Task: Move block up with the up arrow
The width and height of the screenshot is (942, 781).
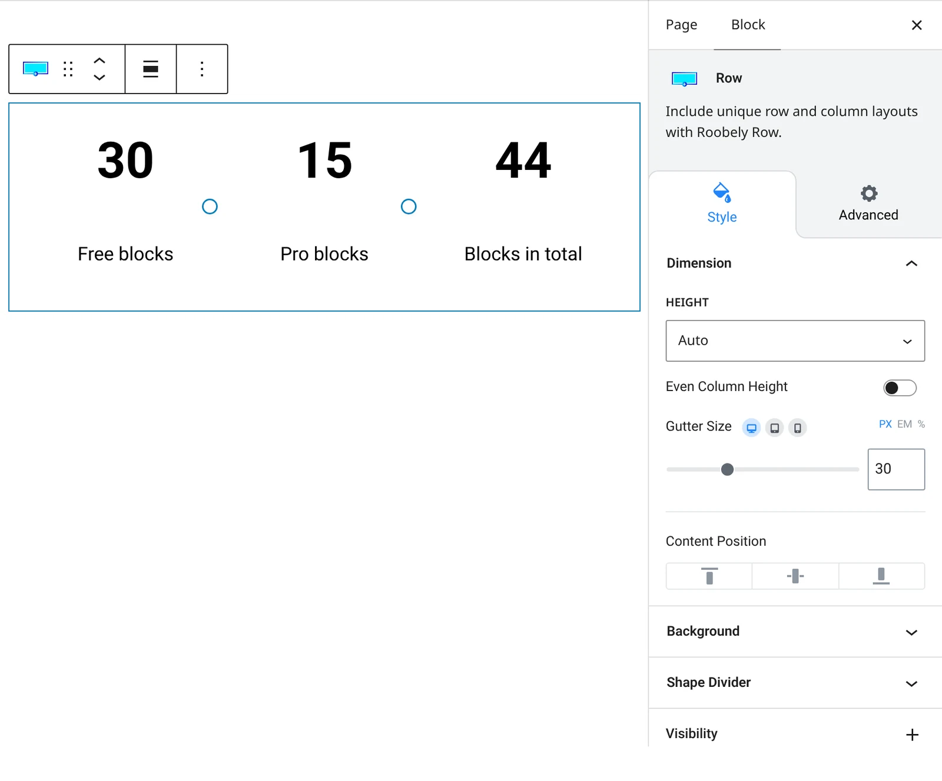Action: 99,61
